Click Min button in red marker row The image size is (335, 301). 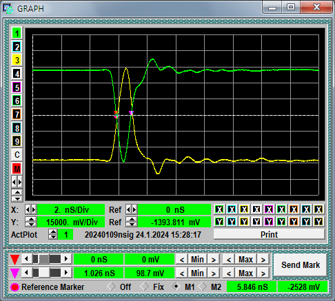click(x=197, y=260)
